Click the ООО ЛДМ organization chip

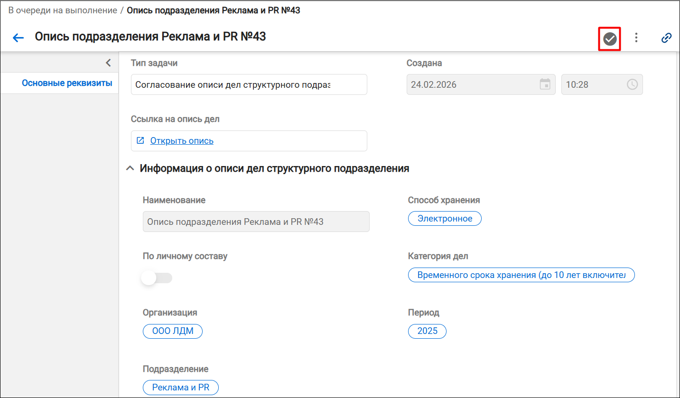tap(173, 331)
